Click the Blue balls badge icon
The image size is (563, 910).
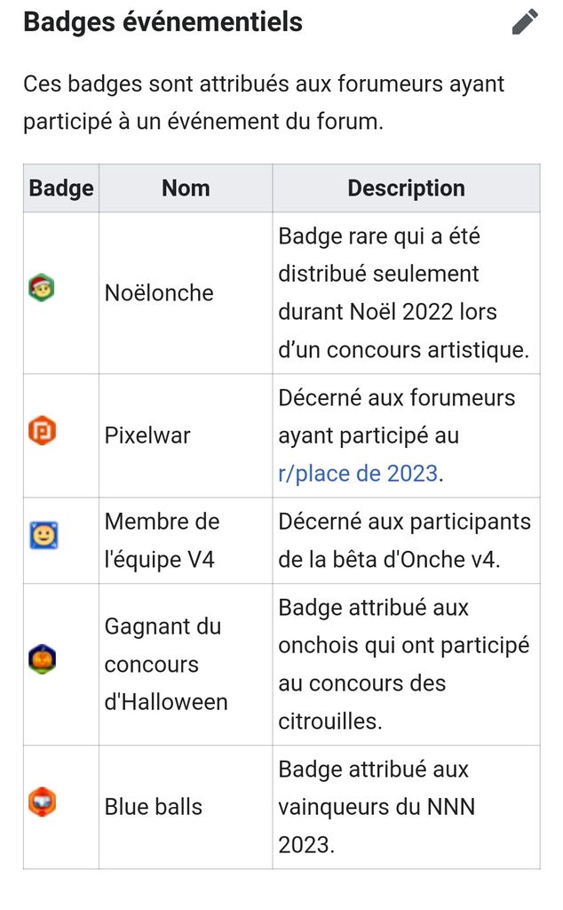[x=42, y=802]
